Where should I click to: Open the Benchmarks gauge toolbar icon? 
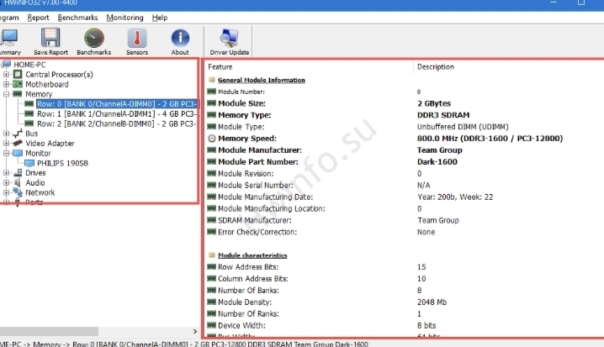(94, 38)
